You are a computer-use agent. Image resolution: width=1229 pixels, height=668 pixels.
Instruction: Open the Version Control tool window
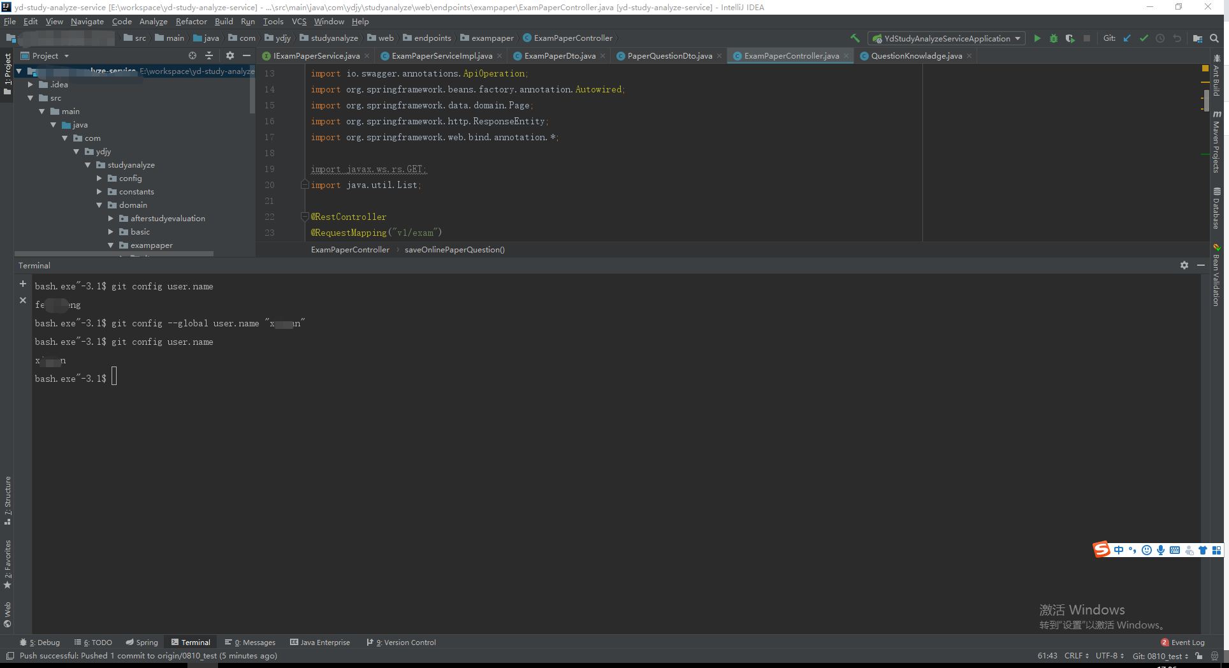tap(402, 643)
